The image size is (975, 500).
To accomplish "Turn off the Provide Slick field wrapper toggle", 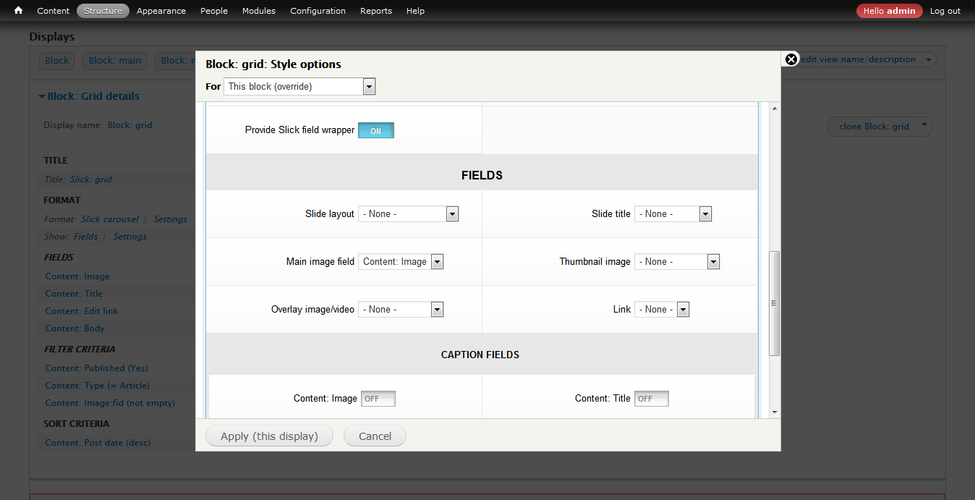I will point(376,130).
